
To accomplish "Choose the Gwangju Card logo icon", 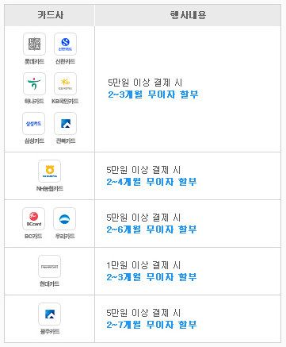I will (49, 314).
